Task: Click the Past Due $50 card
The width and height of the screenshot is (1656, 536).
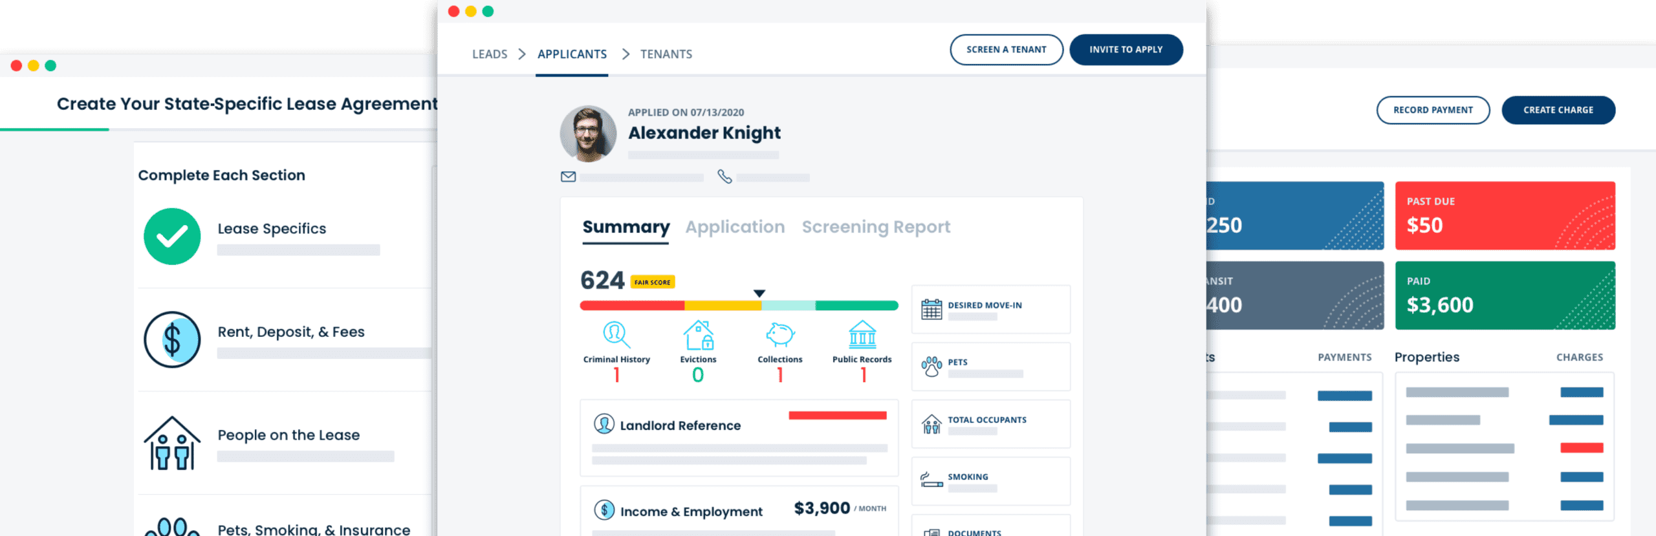Action: [x=1505, y=215]
